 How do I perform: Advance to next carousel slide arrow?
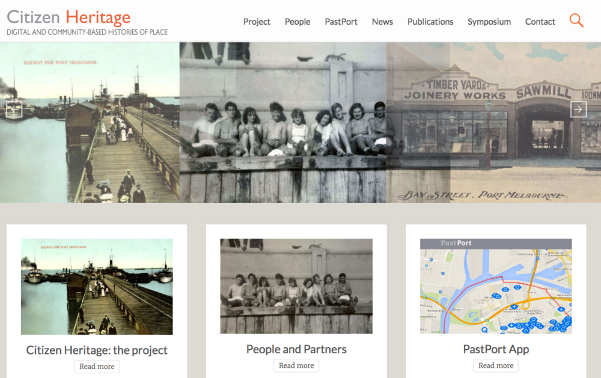coord(578,109)
